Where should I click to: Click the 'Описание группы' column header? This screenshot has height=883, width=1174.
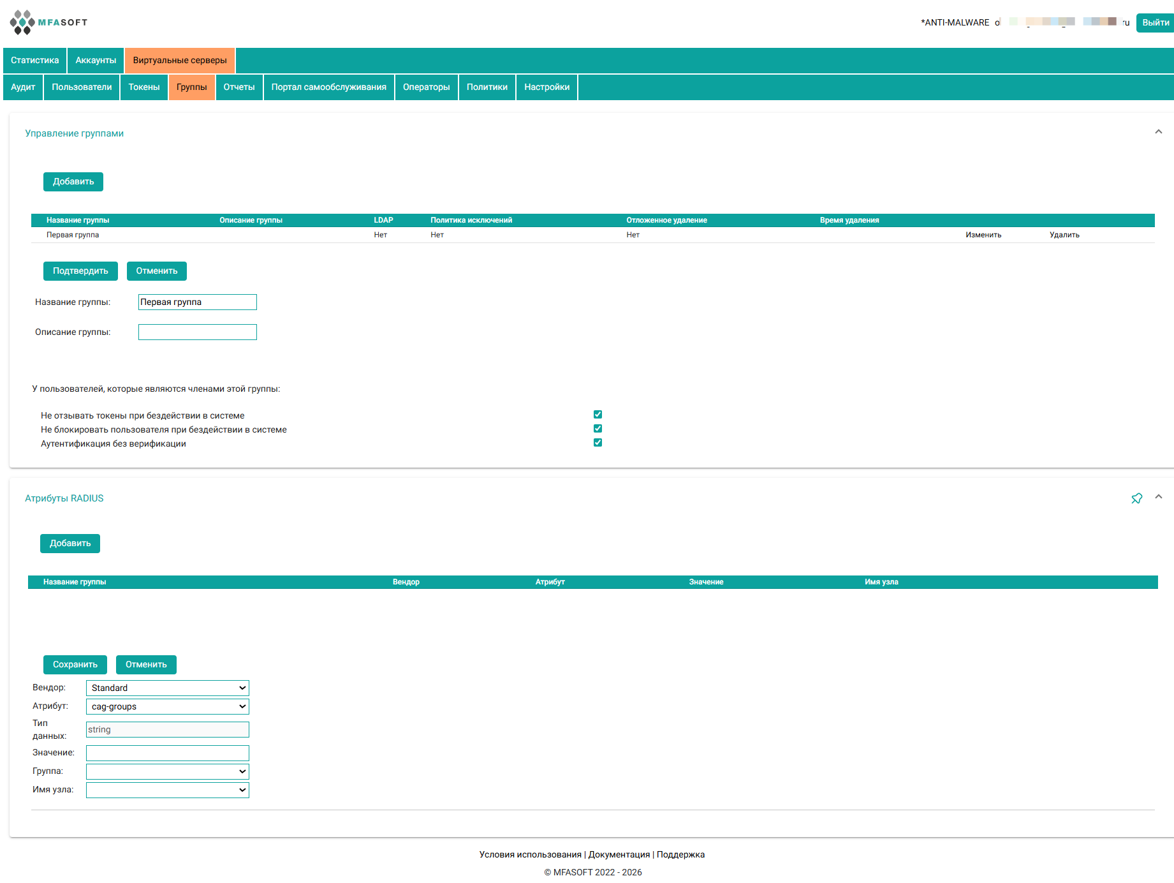pyautogui.click(x=251, y=220)
